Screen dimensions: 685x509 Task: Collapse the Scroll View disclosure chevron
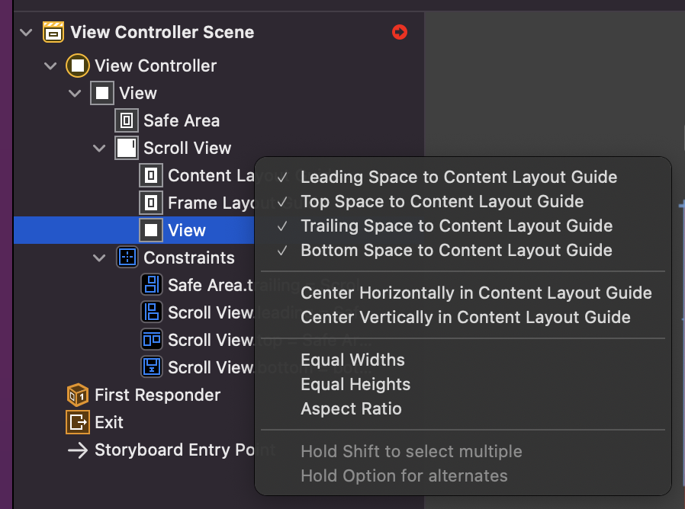[x=100, y=148]
